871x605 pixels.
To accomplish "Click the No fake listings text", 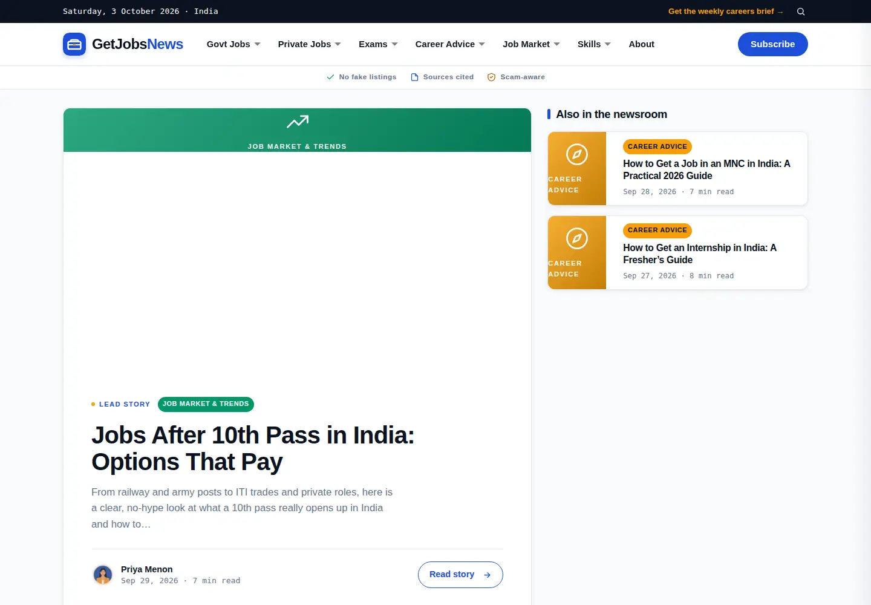I will coord(368,77).
